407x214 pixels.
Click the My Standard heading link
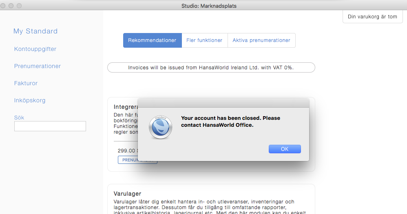pos(35,31)
